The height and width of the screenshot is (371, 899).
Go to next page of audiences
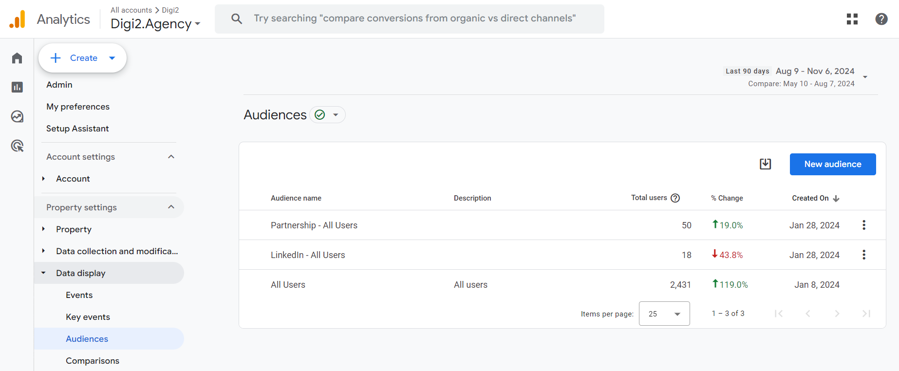pyautogui.click(x=837, y=314)
